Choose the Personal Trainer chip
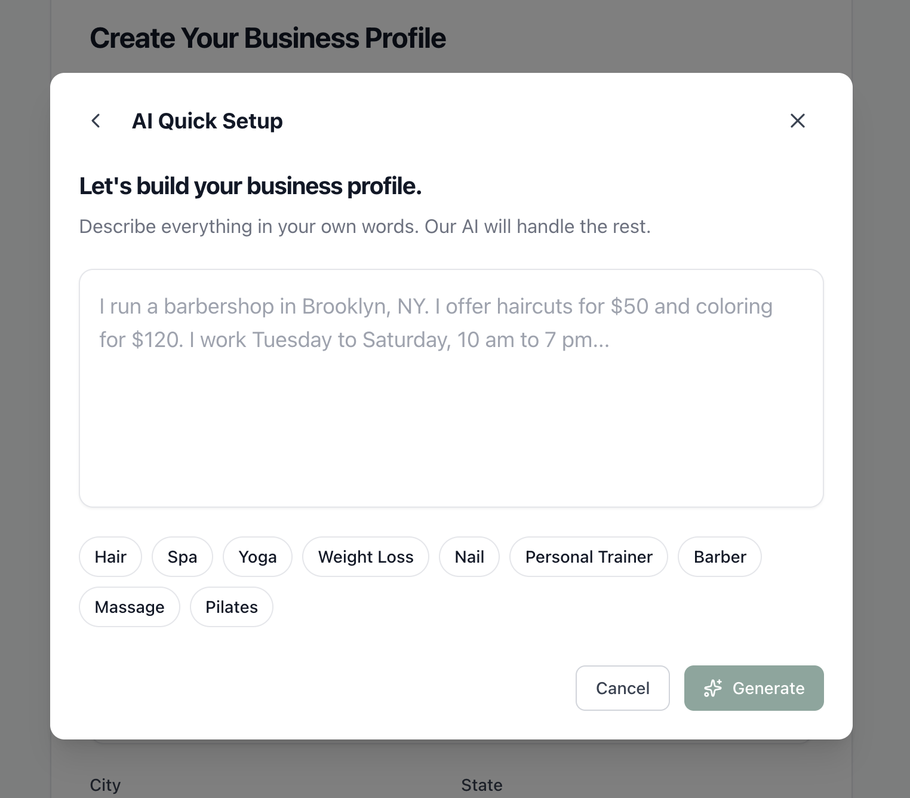This screenshot has width=910, height=798. pos(589,557)
